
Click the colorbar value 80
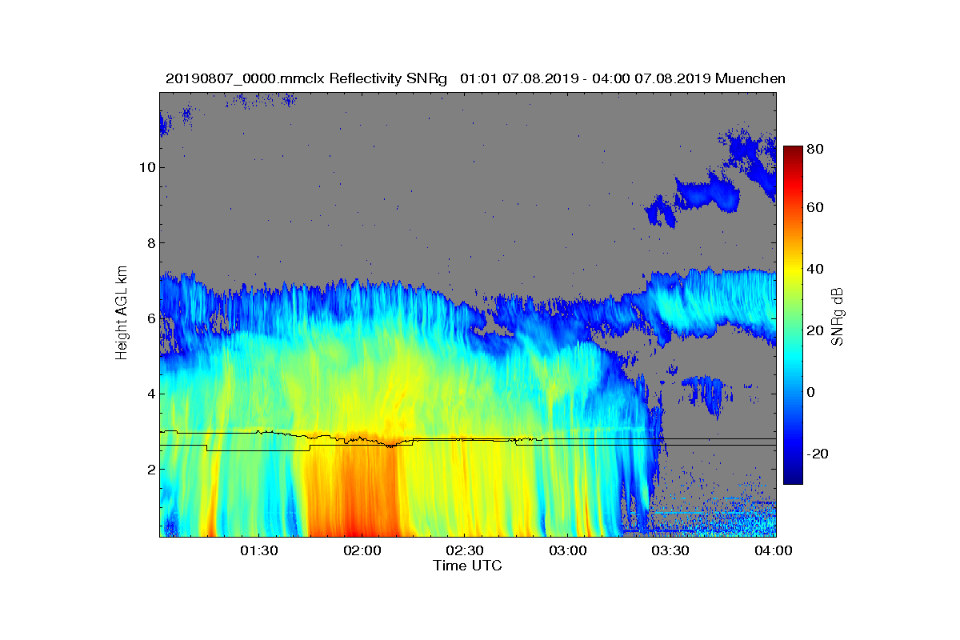(x=817, y=149)
